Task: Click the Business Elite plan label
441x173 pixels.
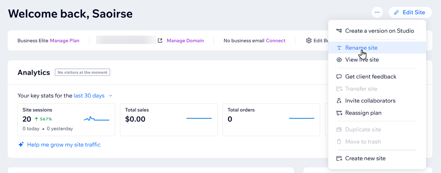Action: click(x=33, y=41)
